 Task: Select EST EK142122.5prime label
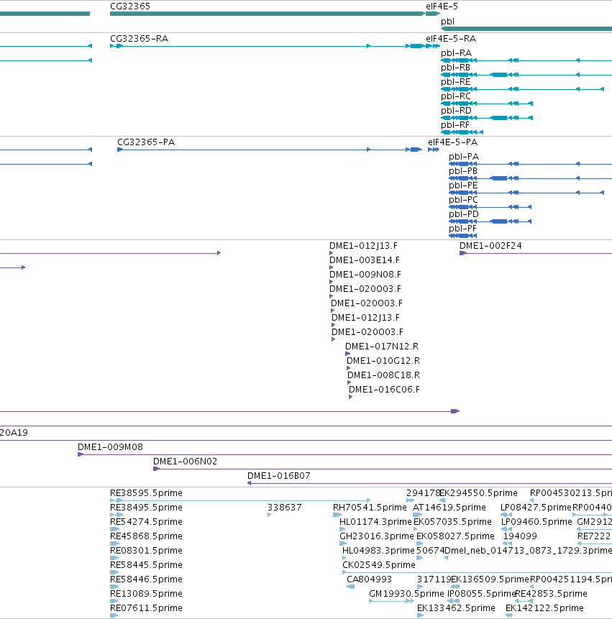pos(544,608)
